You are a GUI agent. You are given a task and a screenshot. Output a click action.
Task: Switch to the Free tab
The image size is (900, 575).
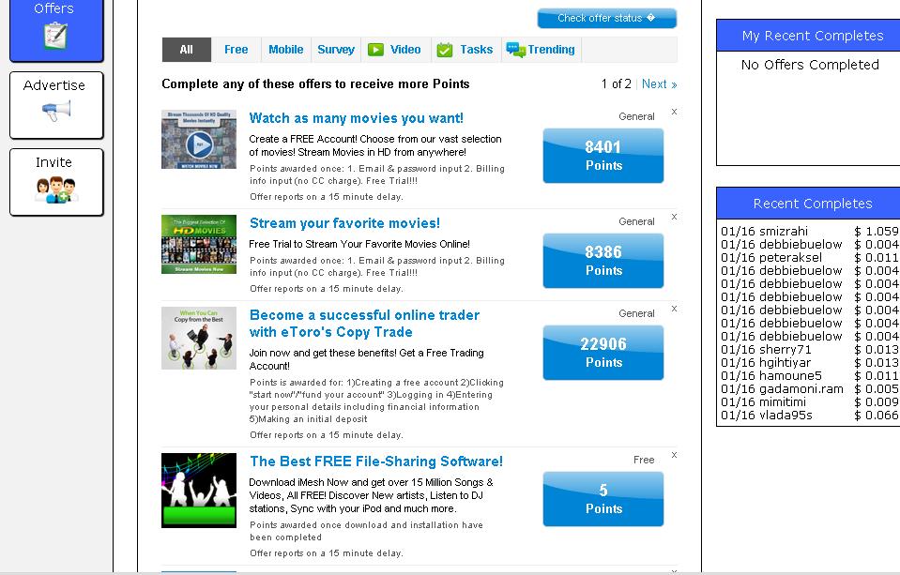point(236,50)
